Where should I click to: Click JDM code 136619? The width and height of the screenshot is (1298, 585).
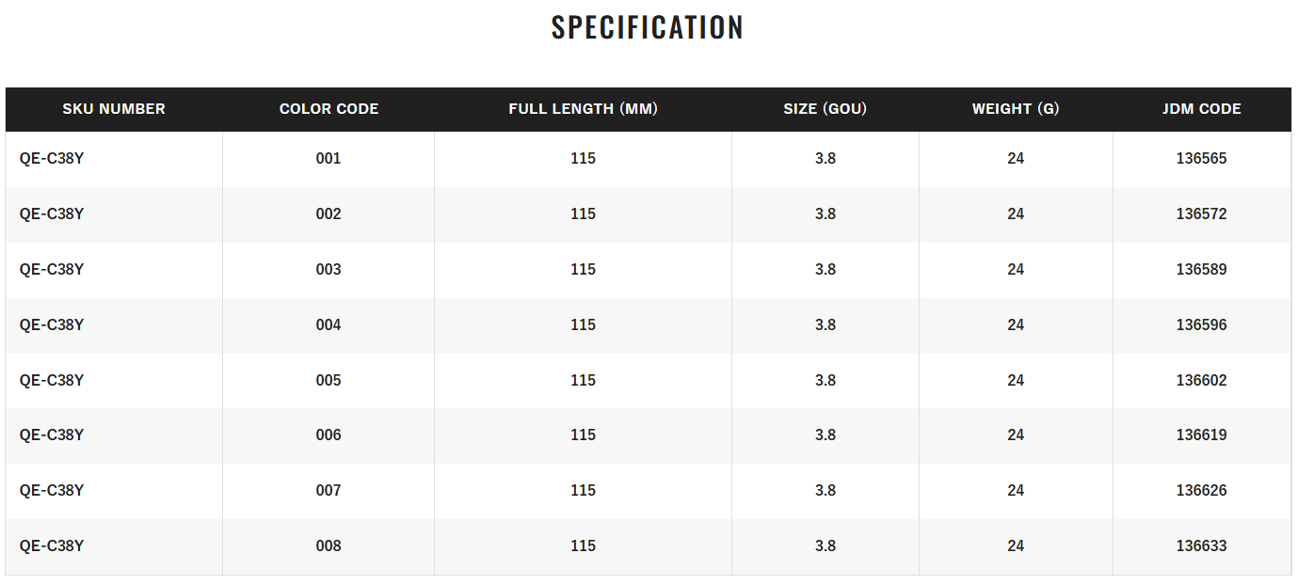pyautogui.click(x=1201, y=435)
